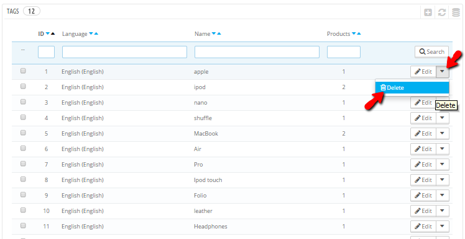465x239 pixels.
Task: Sort Name column ascending arrow
Action: point(219,34)
